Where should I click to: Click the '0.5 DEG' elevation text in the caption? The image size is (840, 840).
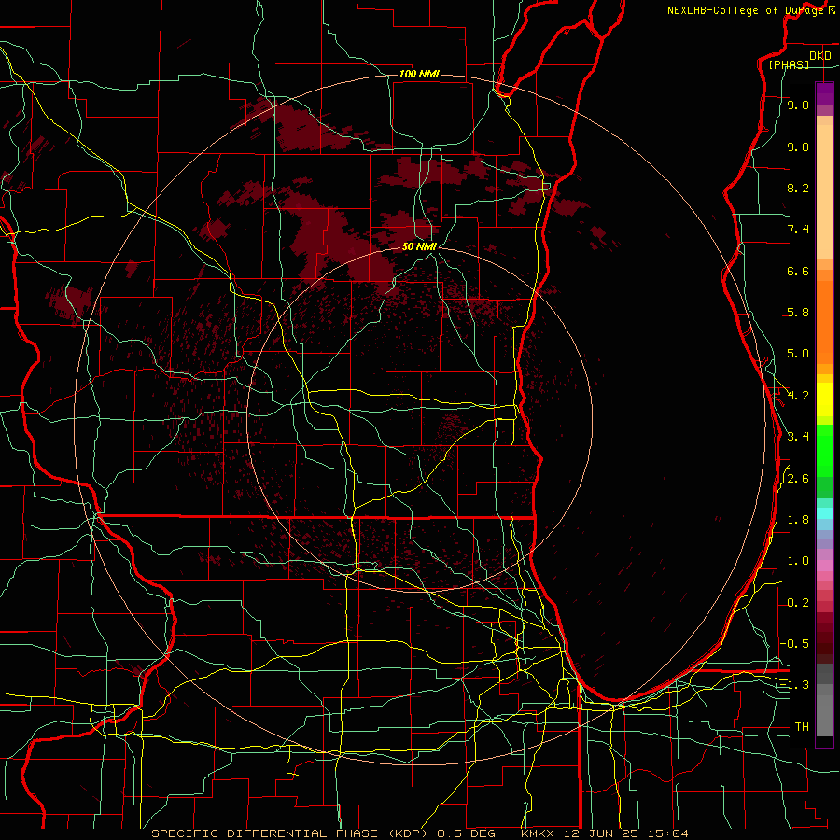click(x=464, y=833)
